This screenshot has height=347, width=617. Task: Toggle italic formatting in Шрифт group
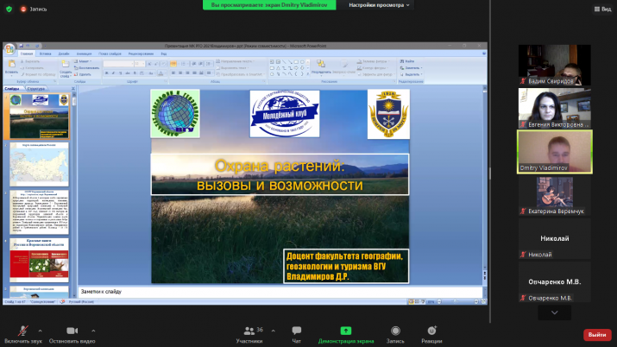[113, 73]
